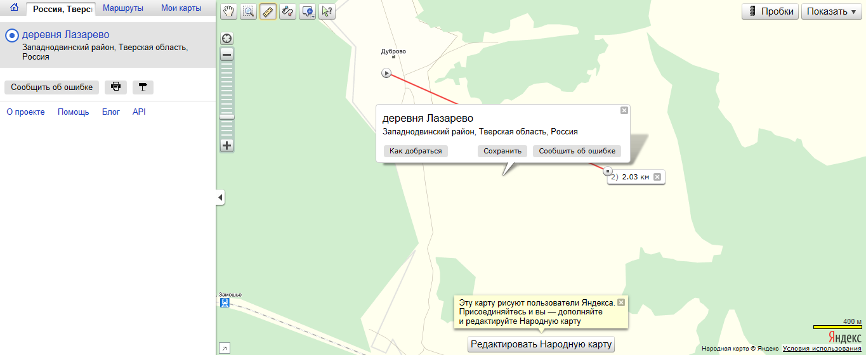Viewport: 866px width, 355px height.
Task: Click the home icon tab
Action: click(14, 9)
